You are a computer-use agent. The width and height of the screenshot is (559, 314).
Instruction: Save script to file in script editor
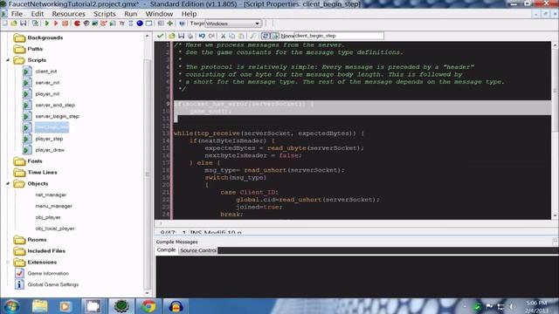tap(181, 36)
